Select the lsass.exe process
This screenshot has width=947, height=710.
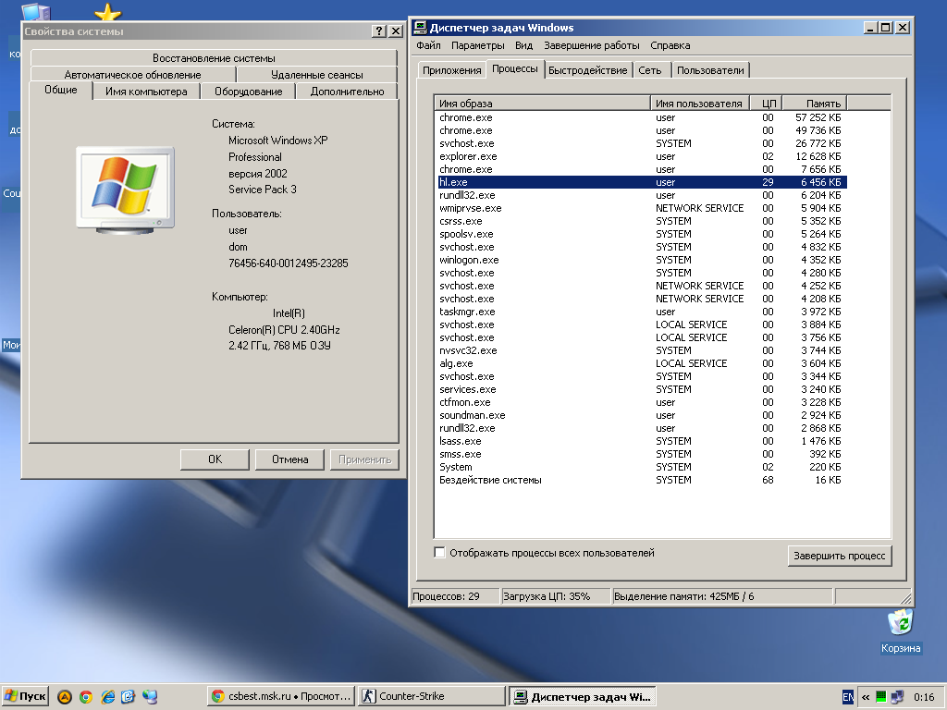point(642,441)
